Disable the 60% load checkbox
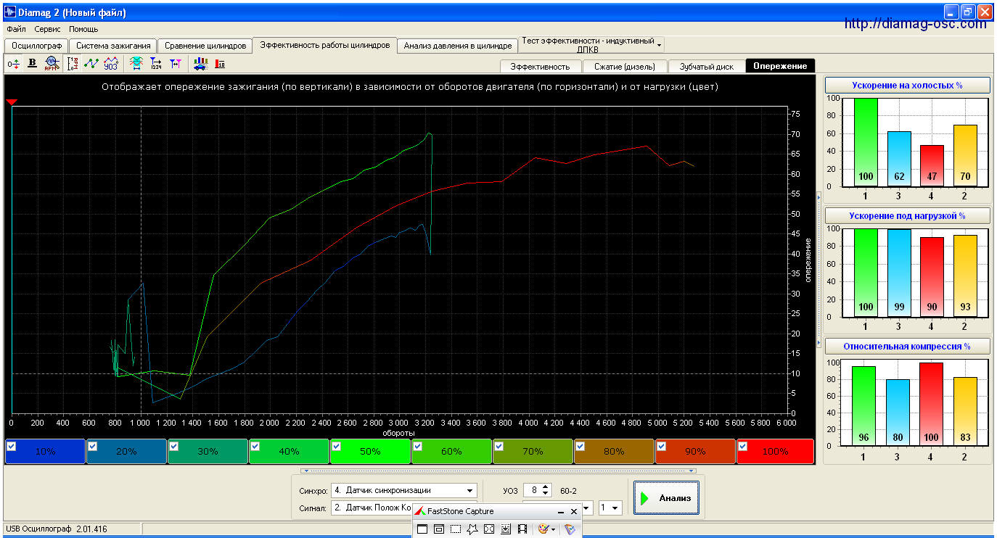Image resolution: width=997 pixels, height=538 pixels. 417,447
